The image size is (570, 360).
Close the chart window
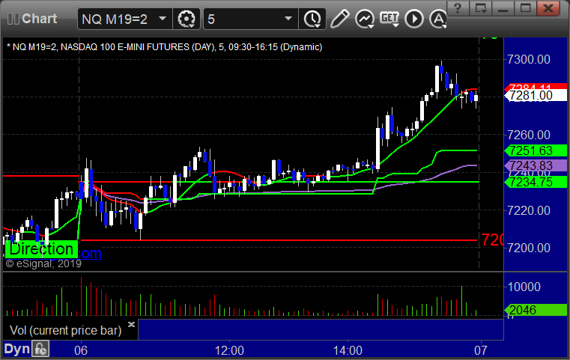[x=548, y=7]
